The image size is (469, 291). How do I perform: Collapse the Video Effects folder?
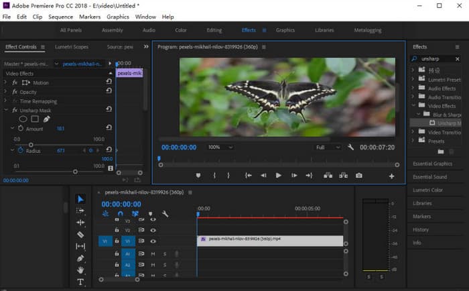413,105
